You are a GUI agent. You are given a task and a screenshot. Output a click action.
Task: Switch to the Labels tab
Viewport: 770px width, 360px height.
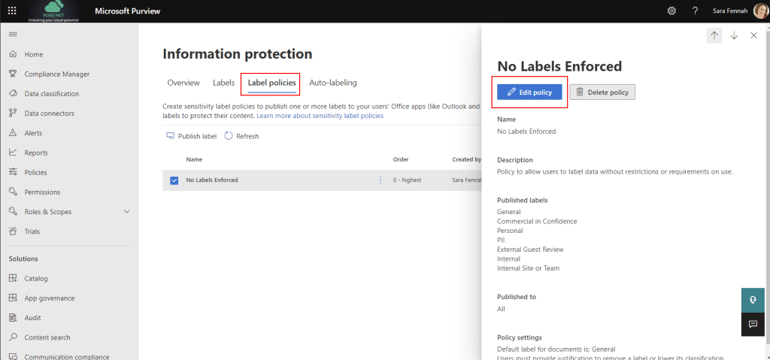(223, 83)
